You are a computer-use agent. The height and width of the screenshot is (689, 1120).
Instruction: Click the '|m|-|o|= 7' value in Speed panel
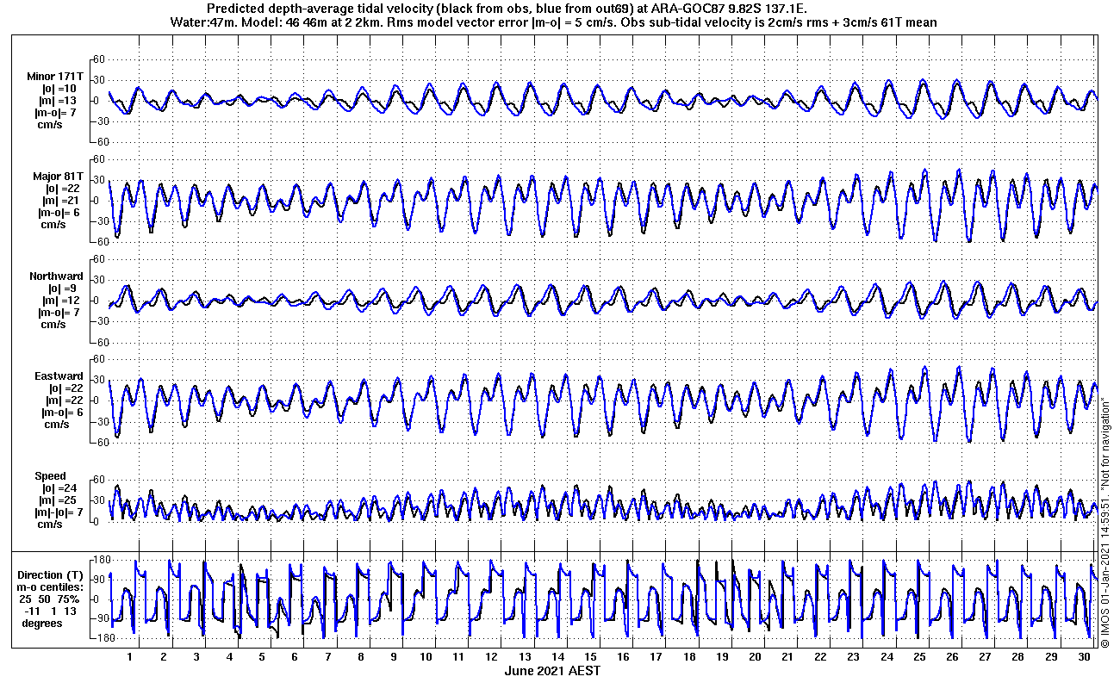(59, 512)
